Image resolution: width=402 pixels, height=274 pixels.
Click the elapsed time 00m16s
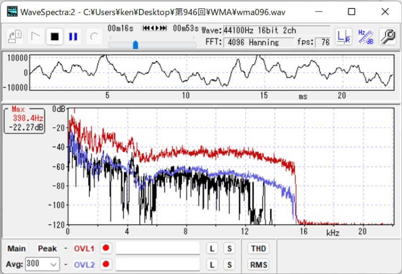[x=121, y=28]
